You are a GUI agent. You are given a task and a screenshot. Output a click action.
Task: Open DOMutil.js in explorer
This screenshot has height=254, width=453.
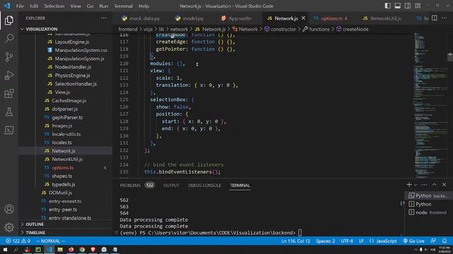(60, 193)
